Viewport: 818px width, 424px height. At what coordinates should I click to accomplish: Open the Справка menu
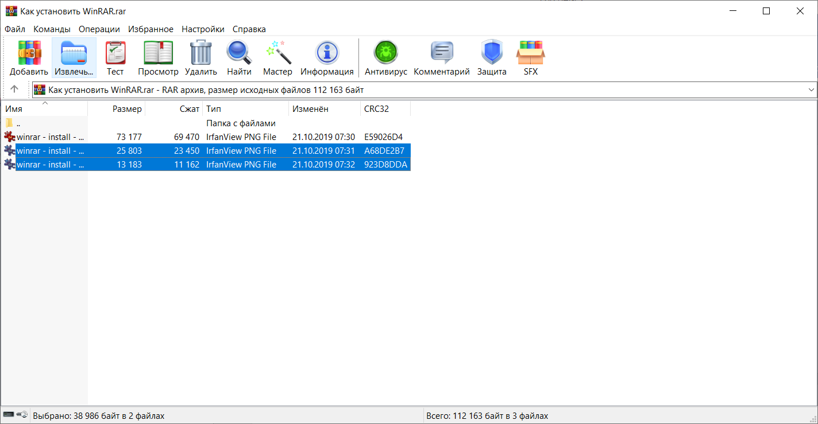click(249, 29)
